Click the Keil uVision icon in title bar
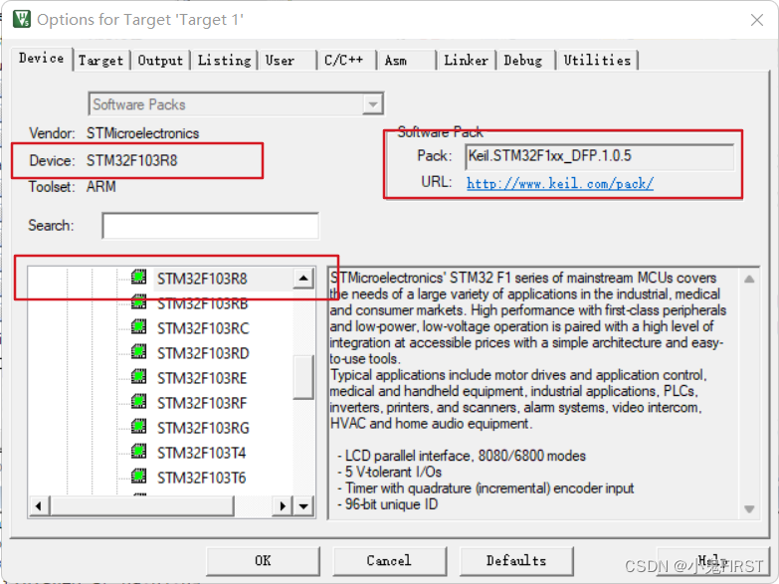779x584 pixels. pyautogui.click(x=22, y=19)
